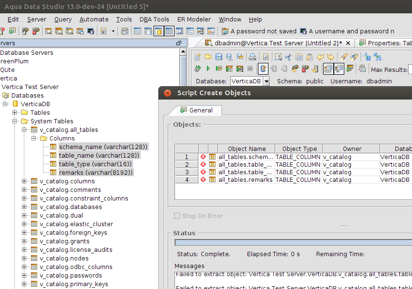The height and width of the screenshot is (289, 412).
Task: Open the Database VerticaDB dropdown
Action: [266, 81]
